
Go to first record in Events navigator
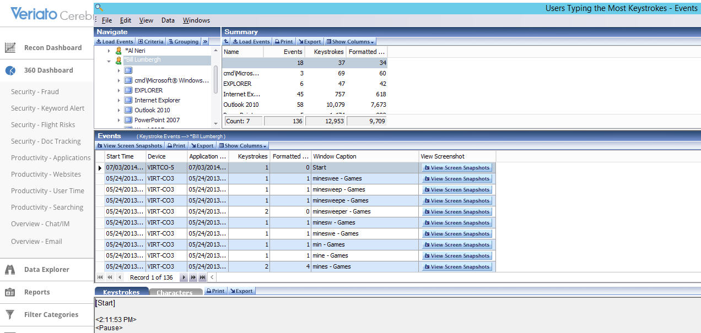(100, 277)
